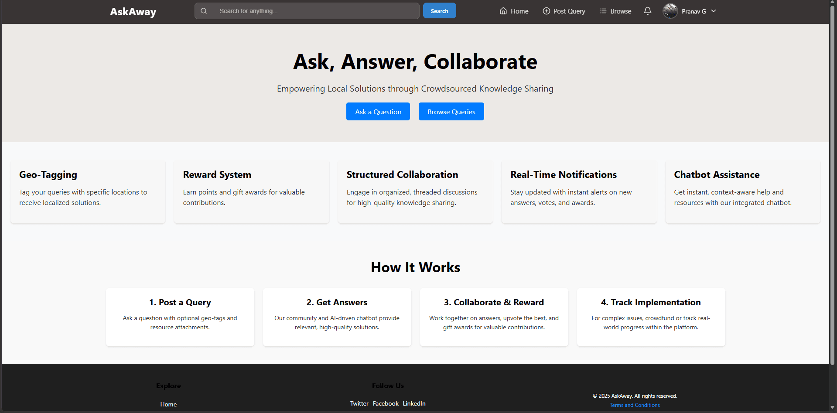Click the Home house icon in navbar

503,11
